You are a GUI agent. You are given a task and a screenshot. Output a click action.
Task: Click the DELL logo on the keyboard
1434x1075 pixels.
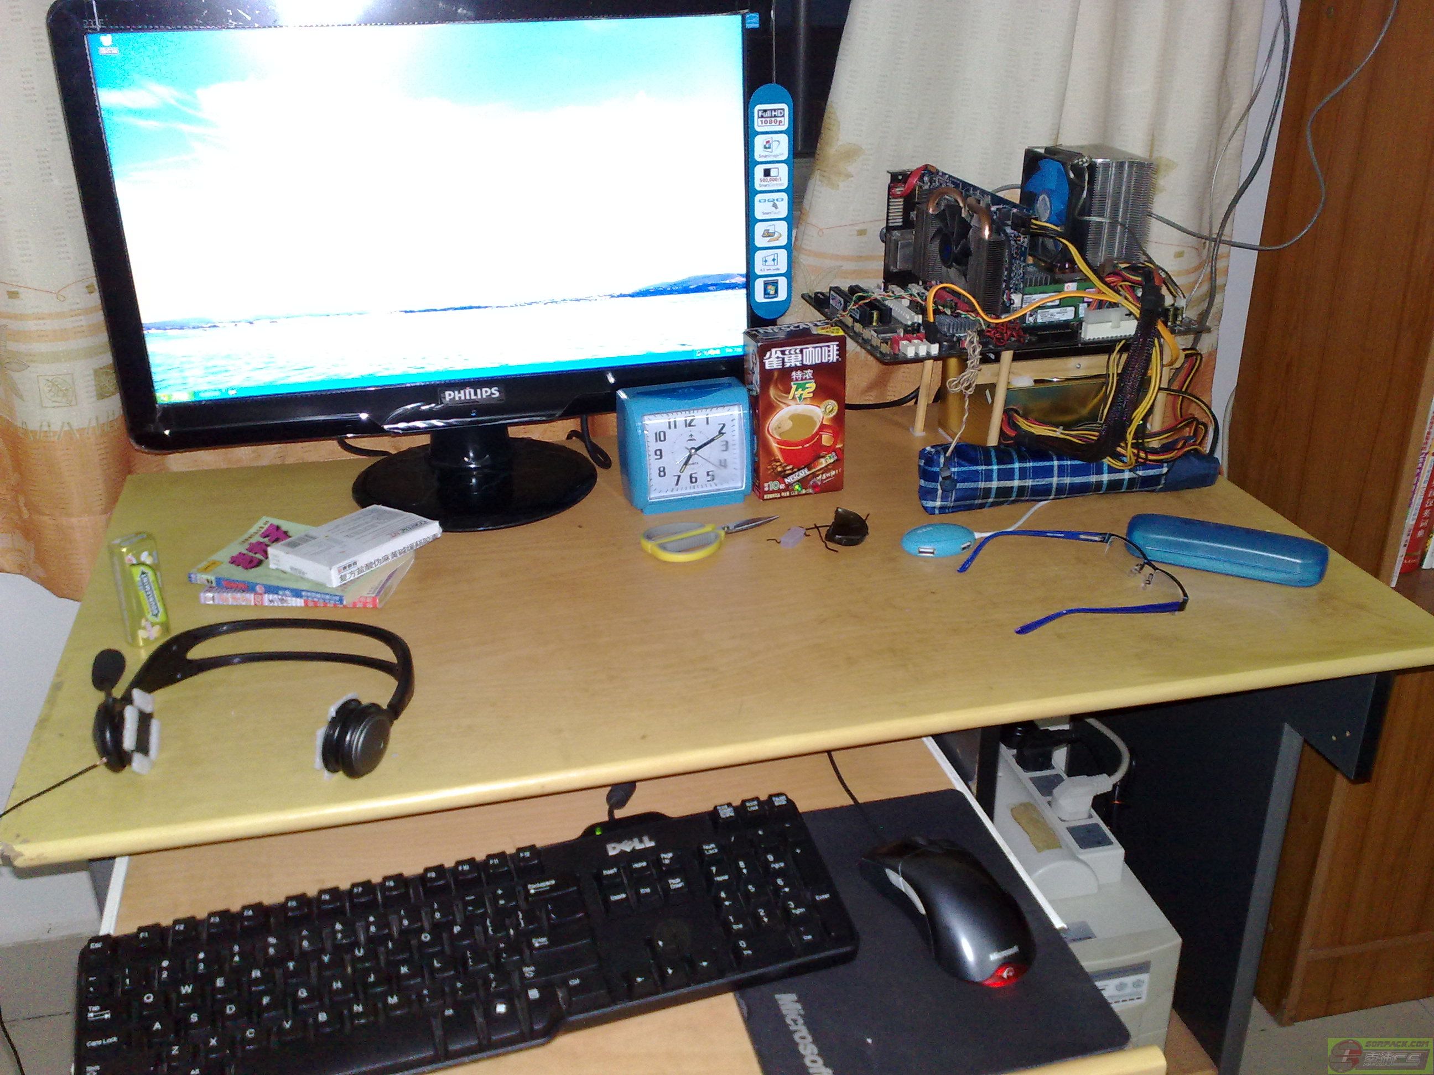click(630, 844)
